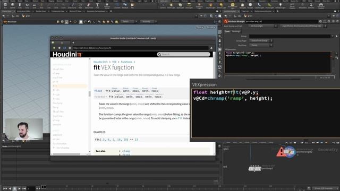This screenshot has width=340, height=191.
Task: Switch to the Composite View tab
Action: (58, 11)
